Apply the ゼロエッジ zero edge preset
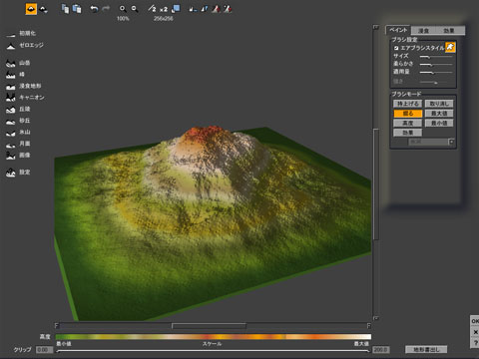This screenshot has width=479, height=359. 25,46
